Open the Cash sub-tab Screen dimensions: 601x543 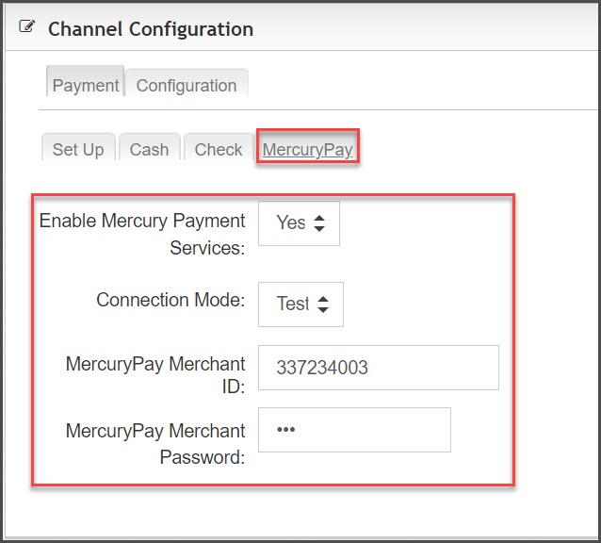[x=150, y=148]
